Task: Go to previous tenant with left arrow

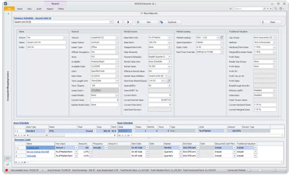Action: [118, 22]
